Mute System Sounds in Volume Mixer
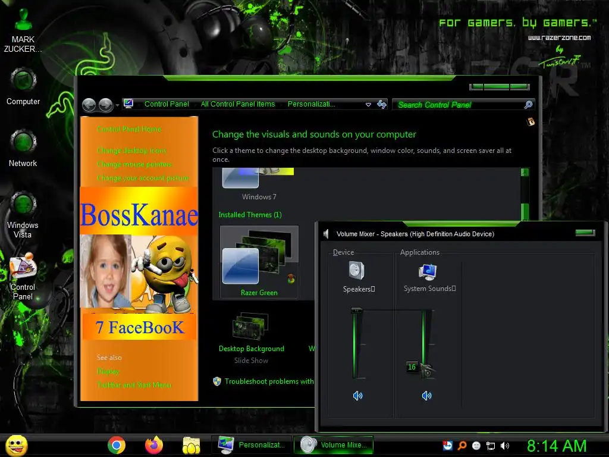The height and width of the screenshot is (457, 609). tap(426, 396)
